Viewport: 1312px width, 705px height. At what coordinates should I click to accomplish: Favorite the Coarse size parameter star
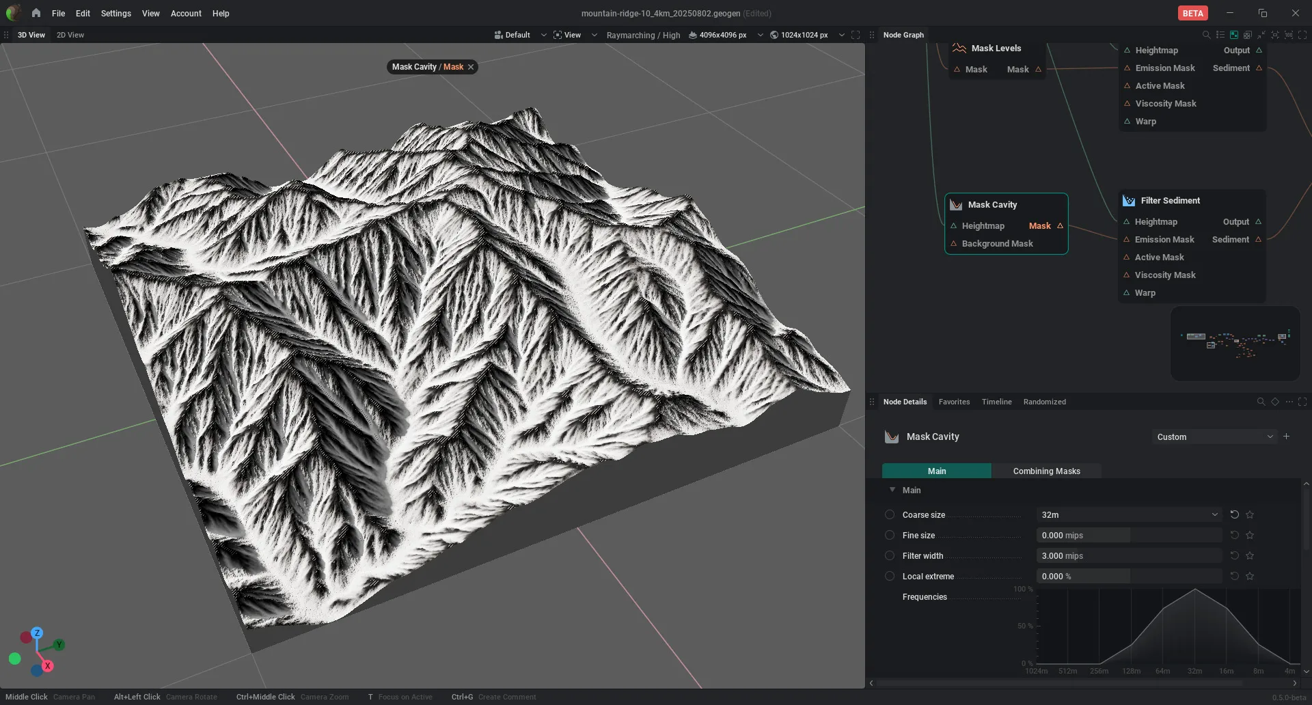click(x=1250, y=514)
